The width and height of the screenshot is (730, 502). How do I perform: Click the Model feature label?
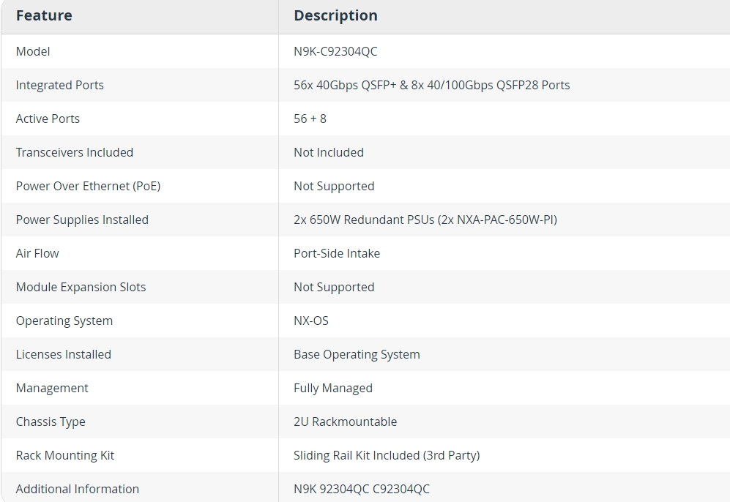tap(33, 51)
